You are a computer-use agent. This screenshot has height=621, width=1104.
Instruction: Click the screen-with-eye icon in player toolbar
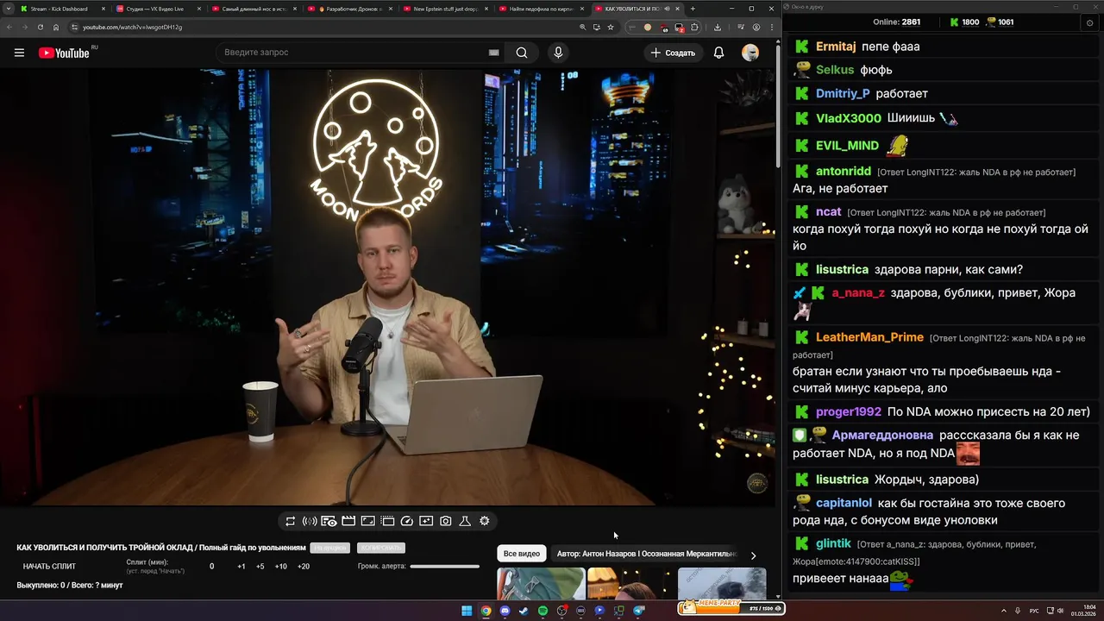tap(329, 521)
